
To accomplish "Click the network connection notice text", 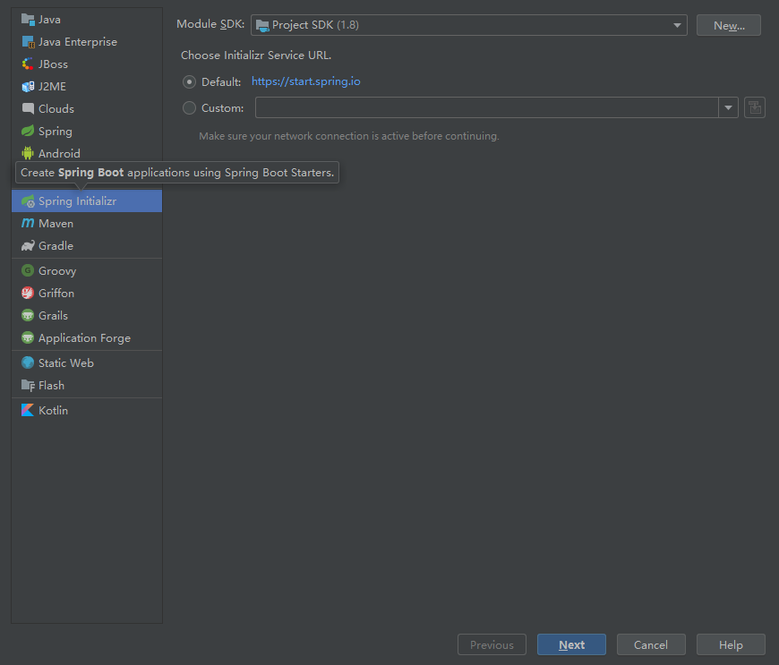I will pyautogui.click(x=349, y=136).
